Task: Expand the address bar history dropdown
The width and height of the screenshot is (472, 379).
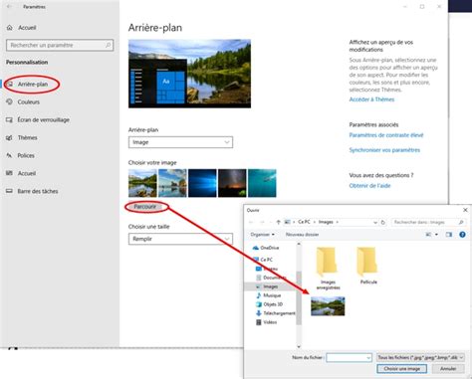Action: pos(375,222)
